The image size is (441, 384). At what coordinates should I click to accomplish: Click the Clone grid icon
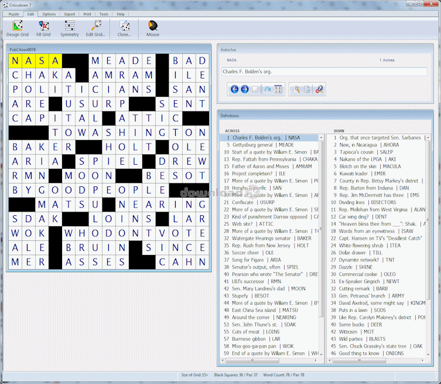click(124, 28)
